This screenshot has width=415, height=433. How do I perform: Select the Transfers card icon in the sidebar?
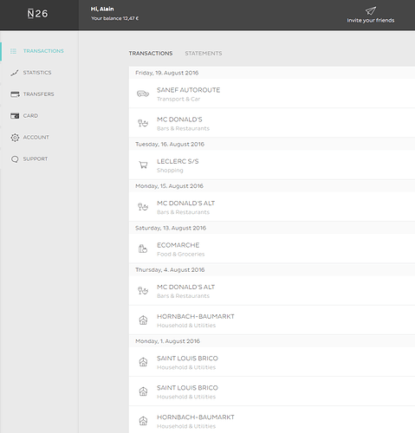click(x=15, y=94)
